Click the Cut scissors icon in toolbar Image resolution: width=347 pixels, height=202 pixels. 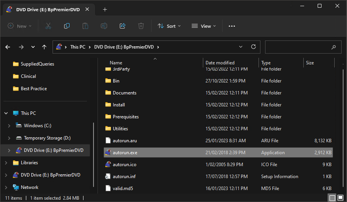point(48,26)
